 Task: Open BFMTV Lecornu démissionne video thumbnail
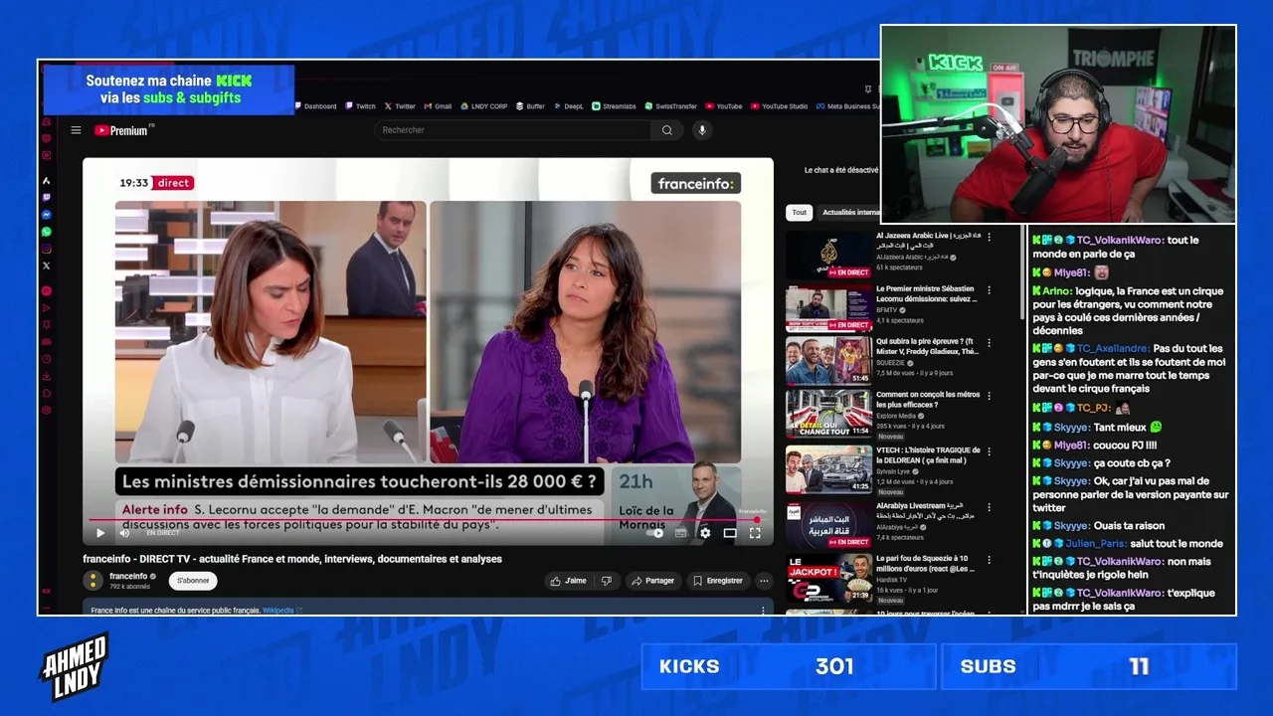pos(829,308)
